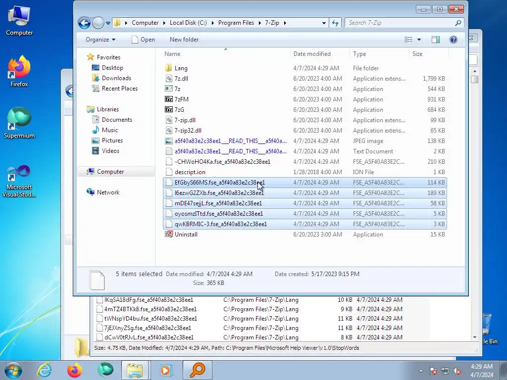Open Internet Explorer from the taskbar

coord(44,370)
